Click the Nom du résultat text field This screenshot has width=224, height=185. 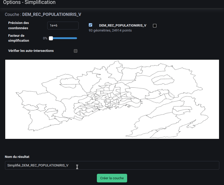coord(112,165)
